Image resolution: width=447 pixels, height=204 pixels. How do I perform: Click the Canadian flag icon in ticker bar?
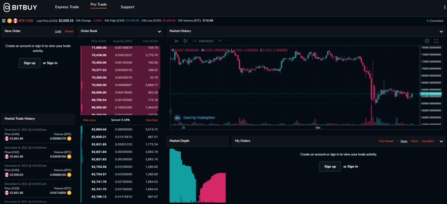pos(15,21)
